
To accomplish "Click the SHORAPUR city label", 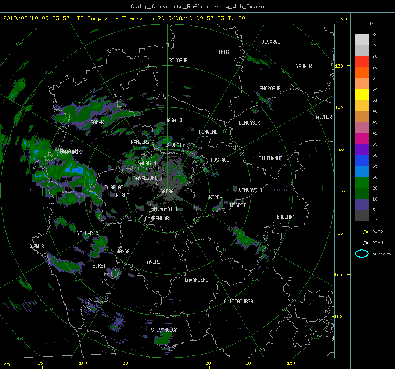I will click(x=270, y=88).
